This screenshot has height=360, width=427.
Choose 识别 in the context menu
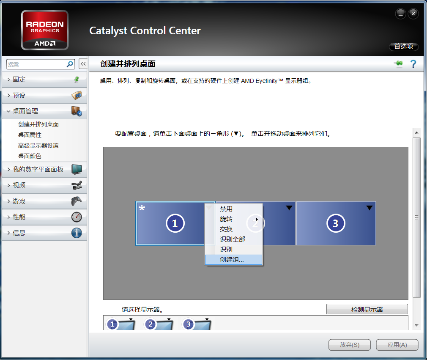pyautogui.click(x=234, y=249)
